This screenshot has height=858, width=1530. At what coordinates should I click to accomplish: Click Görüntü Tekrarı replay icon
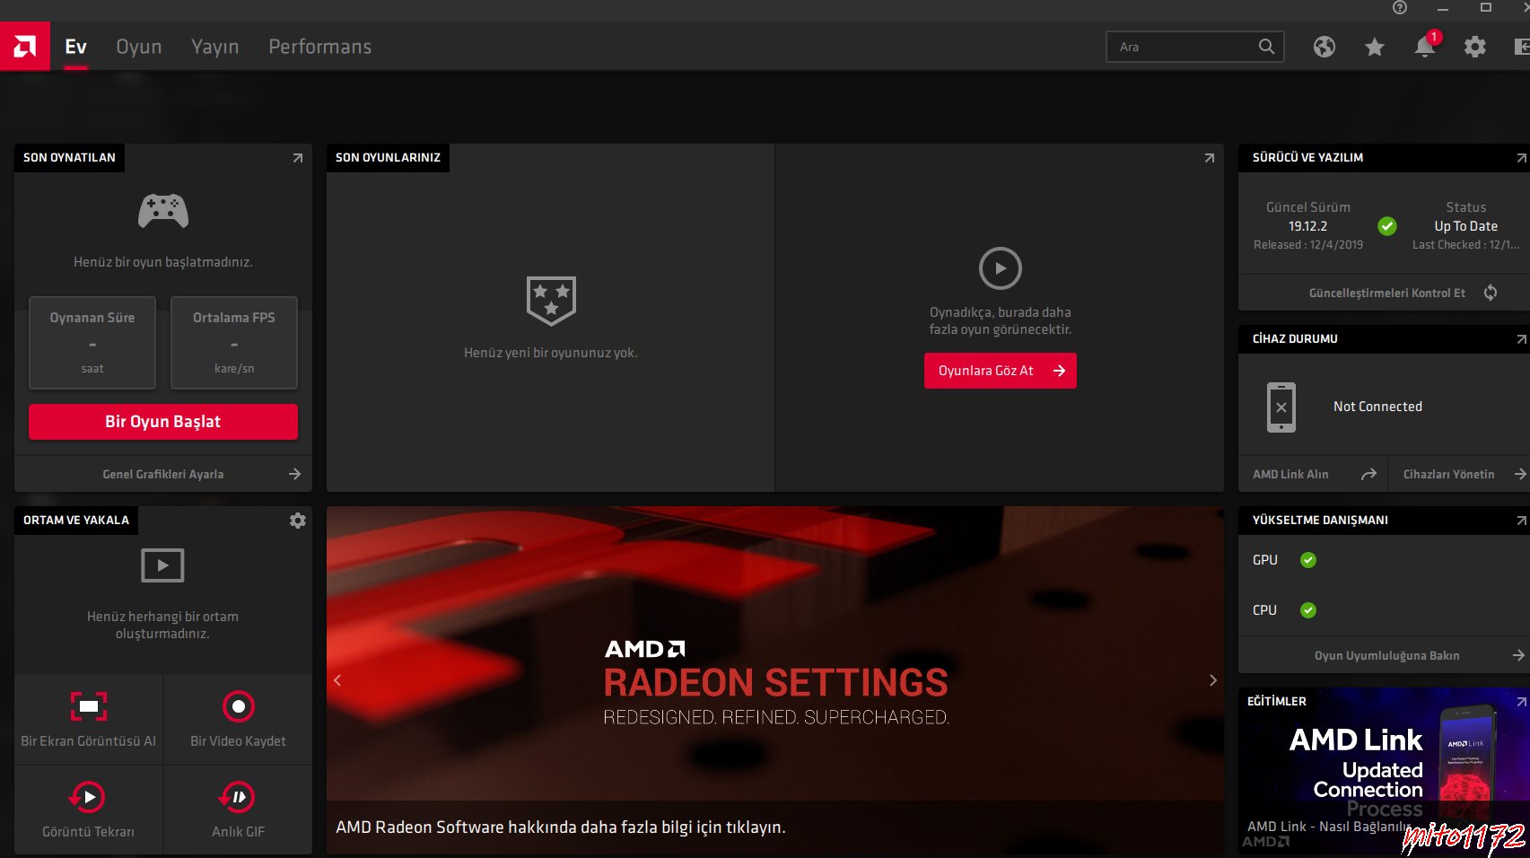click(x=88, y=797)
